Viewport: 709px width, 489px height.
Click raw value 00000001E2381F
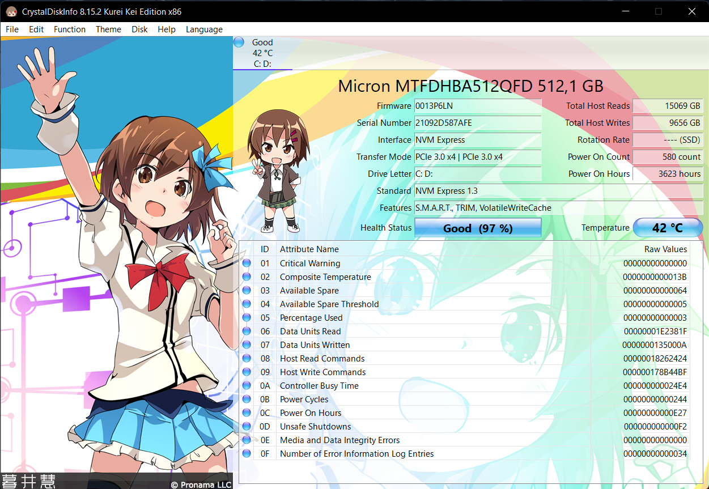[x=655, y=331]
